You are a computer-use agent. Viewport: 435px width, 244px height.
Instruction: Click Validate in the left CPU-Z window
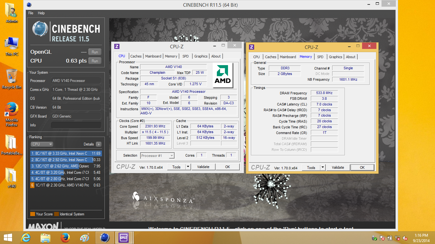[x=203, y=167]
